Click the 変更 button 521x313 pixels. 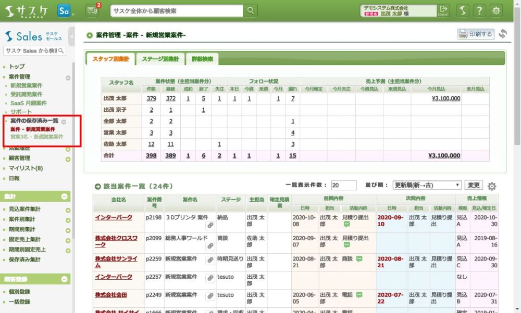coord(473,185)
